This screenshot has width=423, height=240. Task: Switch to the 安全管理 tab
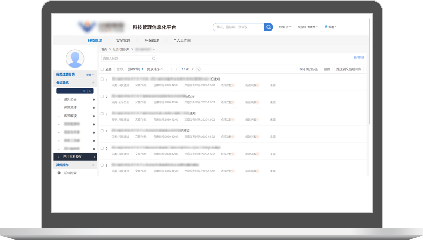[123, 40]
